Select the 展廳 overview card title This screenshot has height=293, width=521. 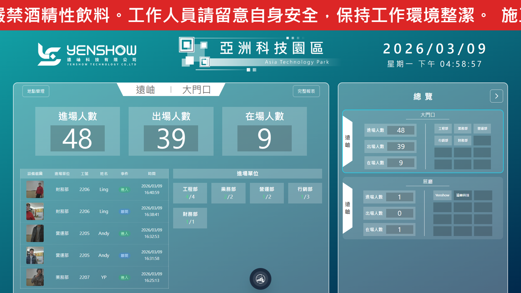pos(427,182)
